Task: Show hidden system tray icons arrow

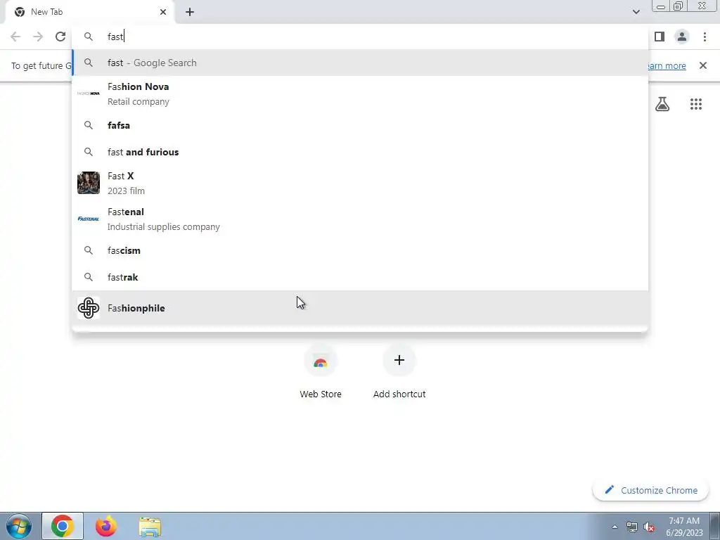Action: (615, 527)
